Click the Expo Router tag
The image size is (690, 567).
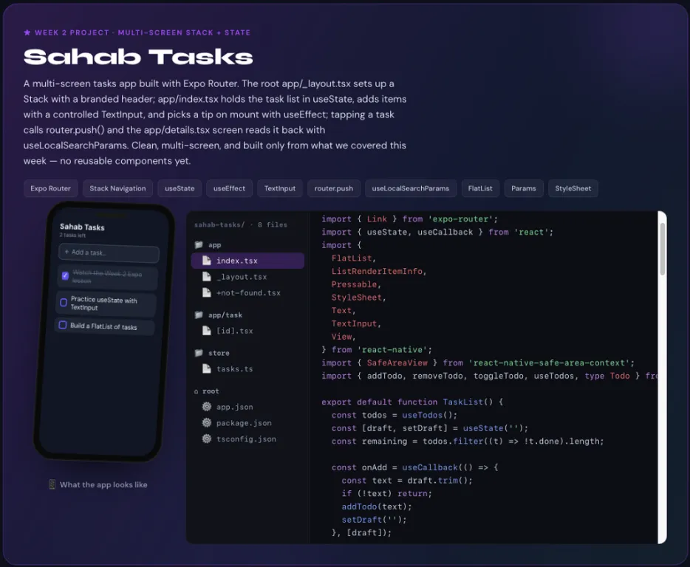51,188
